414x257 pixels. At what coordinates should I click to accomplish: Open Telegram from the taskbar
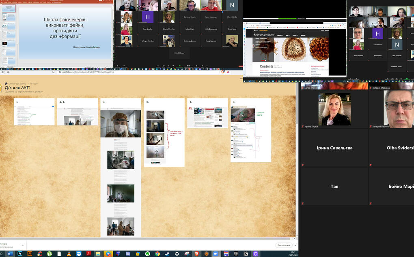point(108,254)
